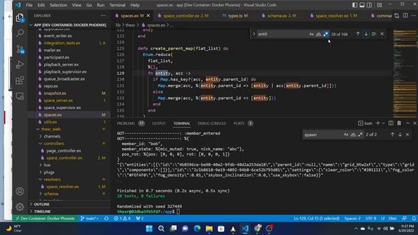Open Explorer more actions ellipsis
The image size is (418, 235).
pos(103,16)
